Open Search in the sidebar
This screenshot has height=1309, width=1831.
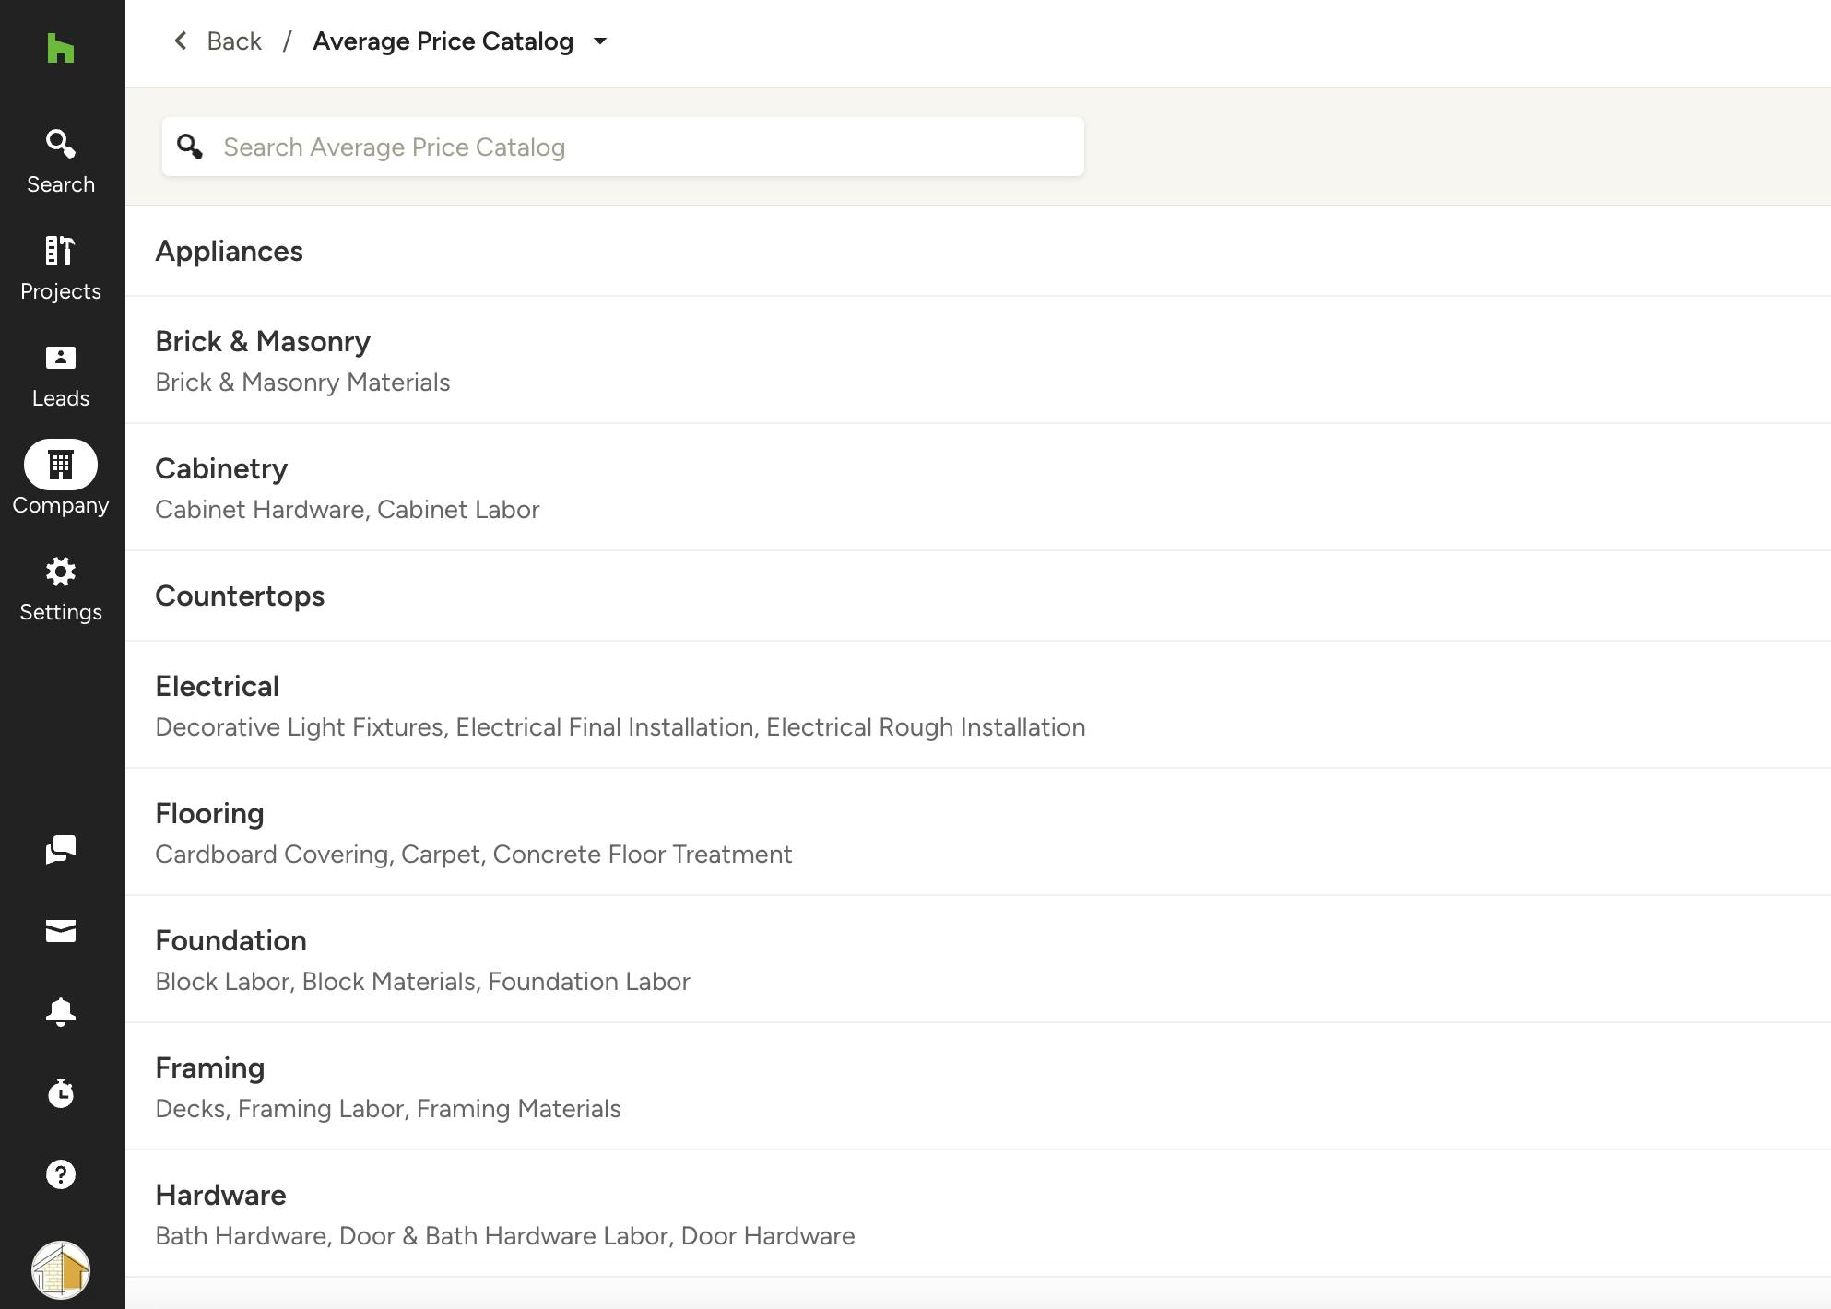[61, 162]
